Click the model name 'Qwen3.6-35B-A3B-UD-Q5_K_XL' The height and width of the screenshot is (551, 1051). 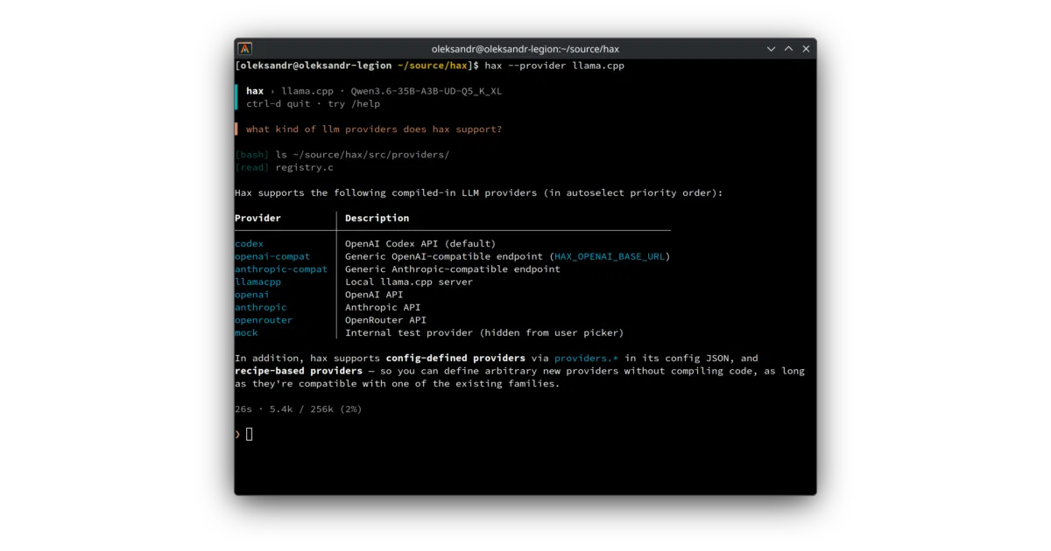[x=427, y=91]
